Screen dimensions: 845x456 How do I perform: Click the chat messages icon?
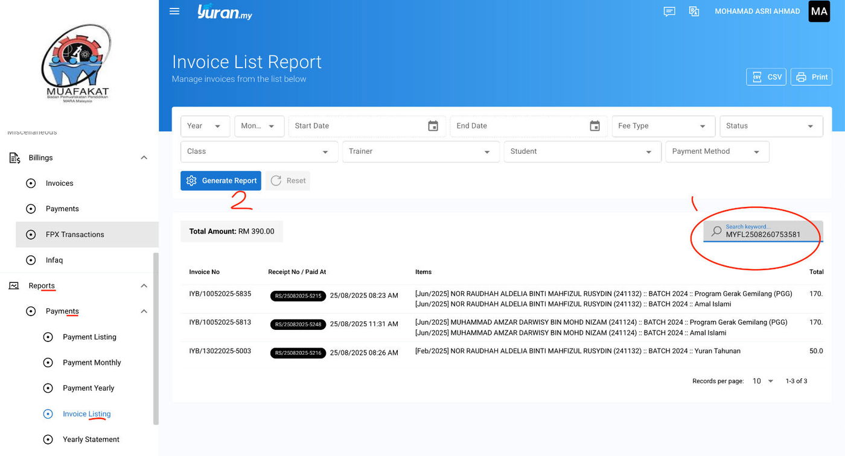(x=669, y=11)
